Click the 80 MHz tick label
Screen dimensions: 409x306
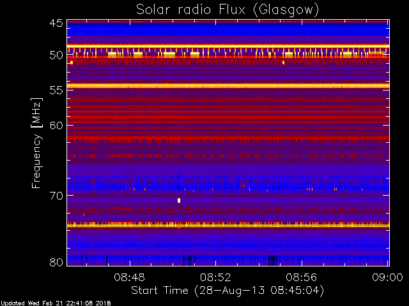[x=56, y=262]
